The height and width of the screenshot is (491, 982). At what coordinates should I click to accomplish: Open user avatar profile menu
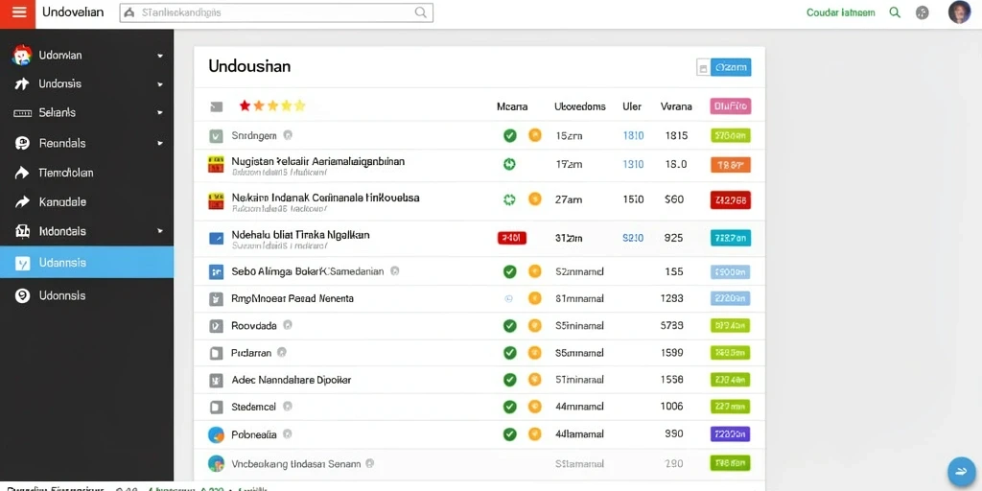click(959, 12)
